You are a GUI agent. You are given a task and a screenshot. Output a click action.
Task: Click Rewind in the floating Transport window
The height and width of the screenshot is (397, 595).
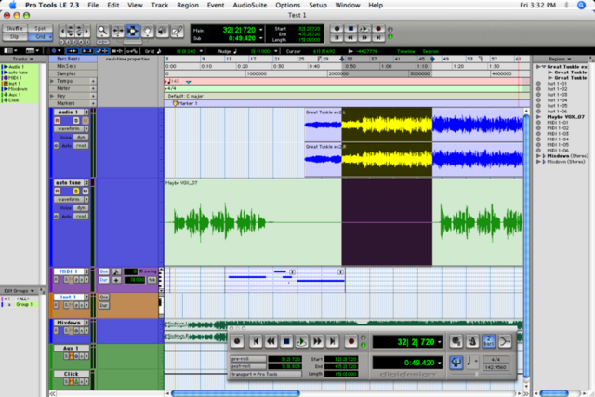(x=271, y=341)
